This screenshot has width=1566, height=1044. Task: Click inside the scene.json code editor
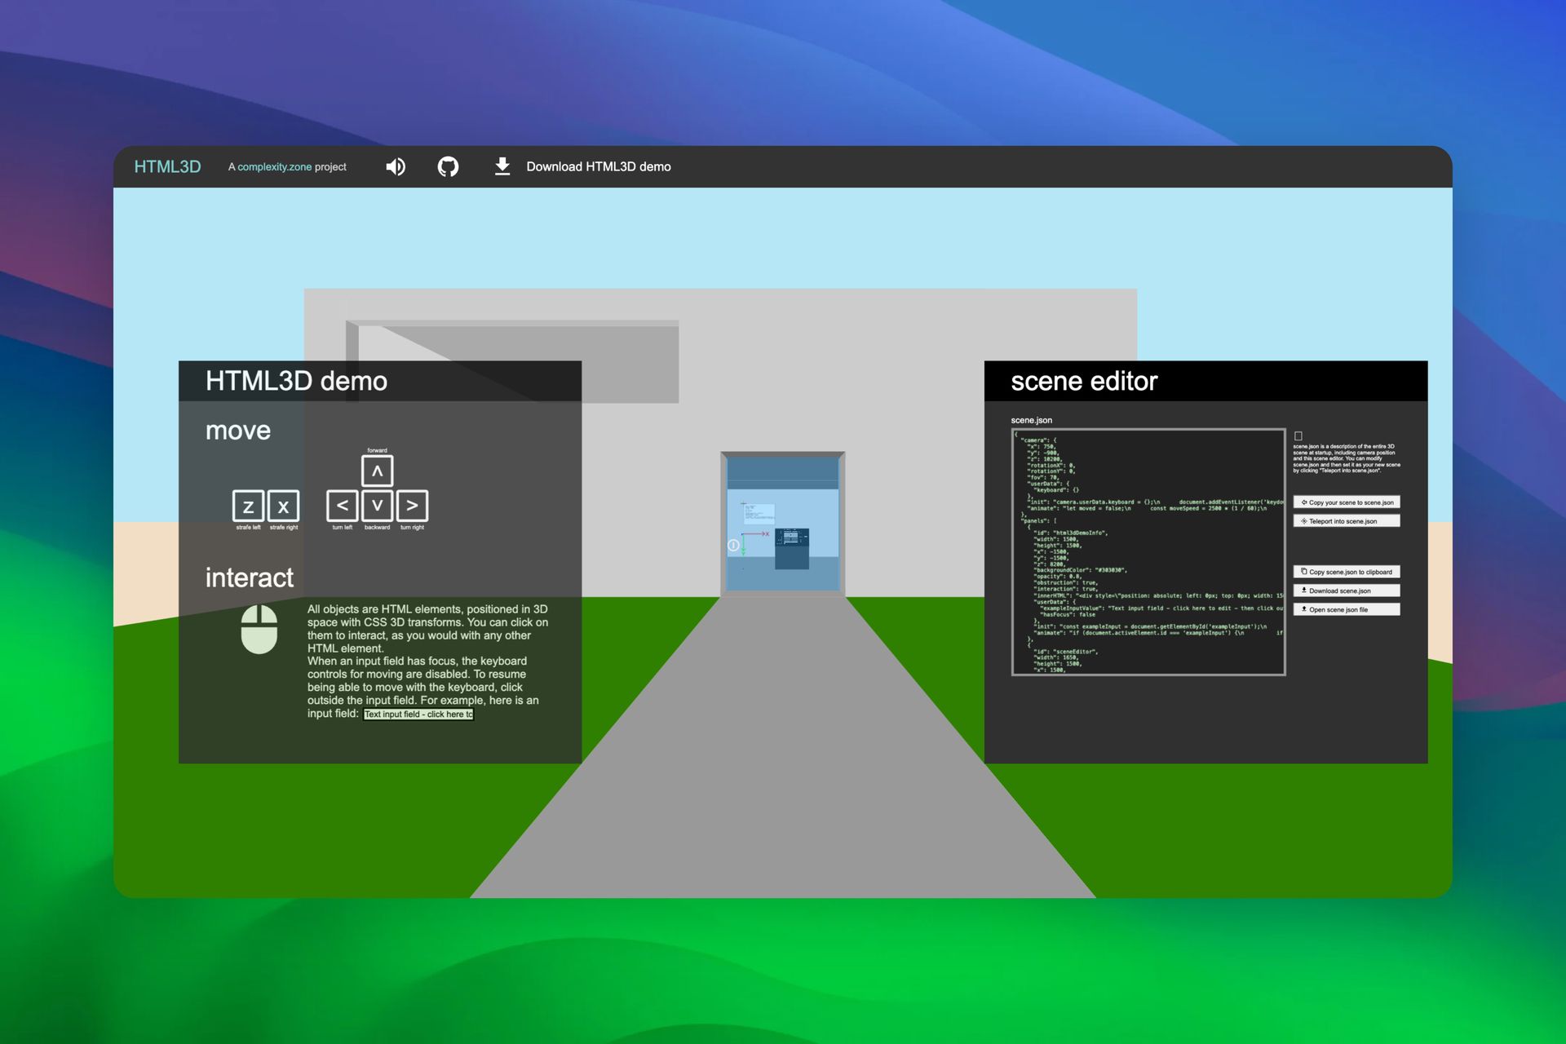coord(1148,552)
